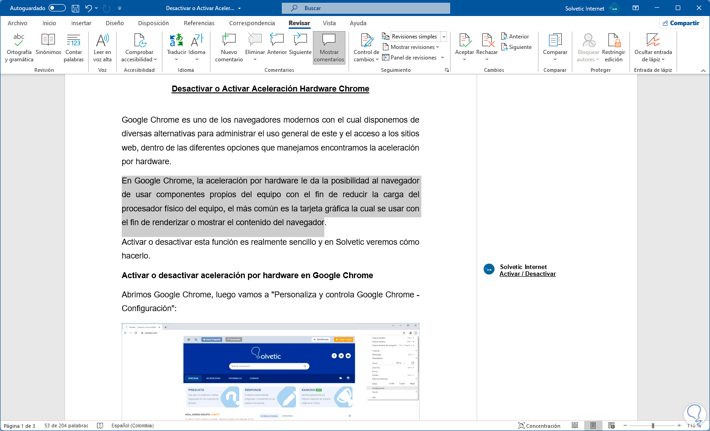Click the Save icon in the title bar
Image resolution: width=710 pixels, height=431 pixels.
(x=75, y=8)
